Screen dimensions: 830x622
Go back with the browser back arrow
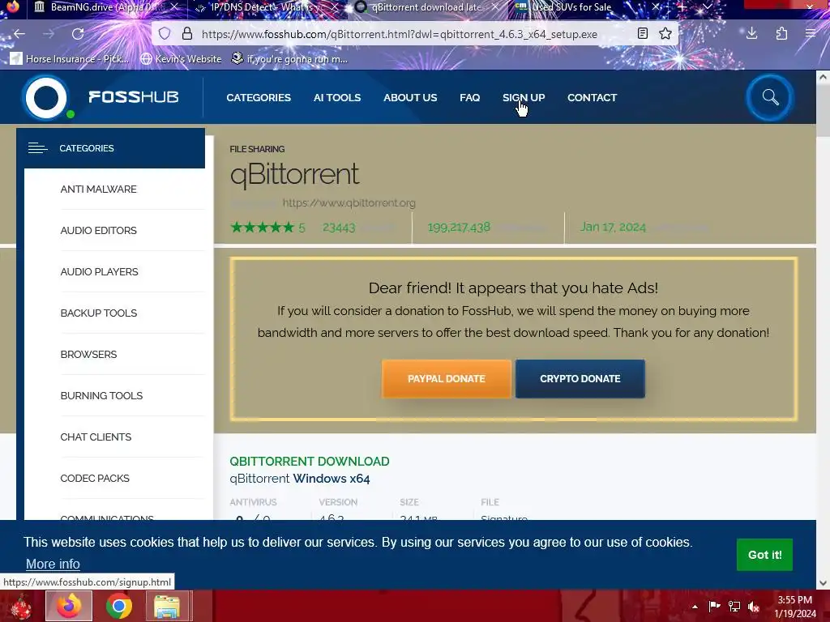point(19,34)
